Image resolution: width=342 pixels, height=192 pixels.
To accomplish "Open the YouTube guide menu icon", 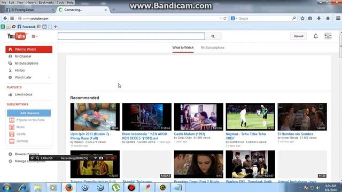I will tap(34, 36).
